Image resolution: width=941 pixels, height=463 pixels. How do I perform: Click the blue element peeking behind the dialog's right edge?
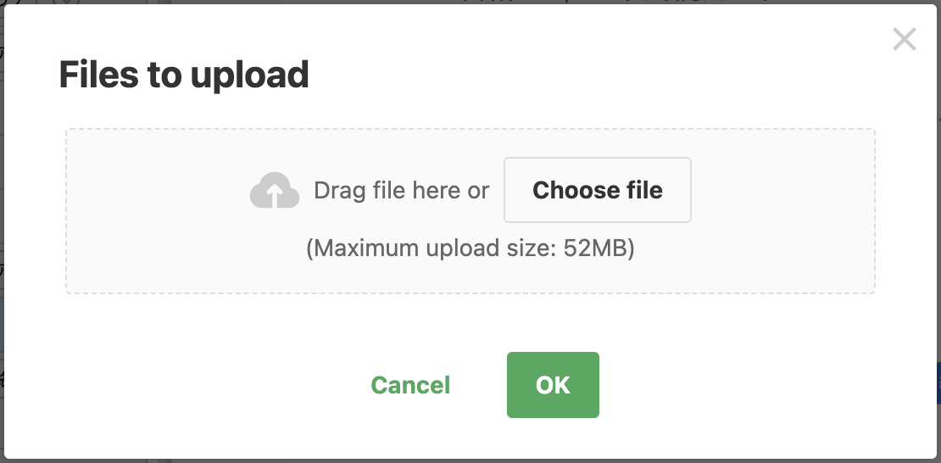point(938,382)
